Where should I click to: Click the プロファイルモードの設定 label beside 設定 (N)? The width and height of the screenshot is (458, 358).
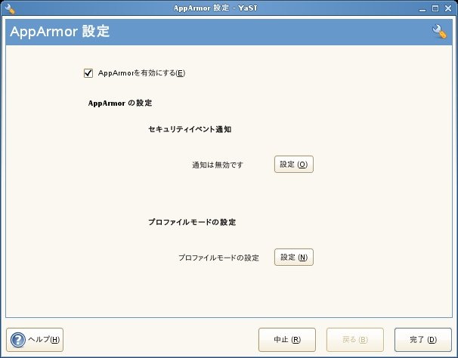tap(218, 258)
